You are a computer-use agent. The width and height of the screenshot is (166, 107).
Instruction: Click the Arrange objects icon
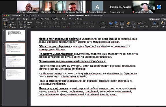pyautogui.click(x=128, y=23)
